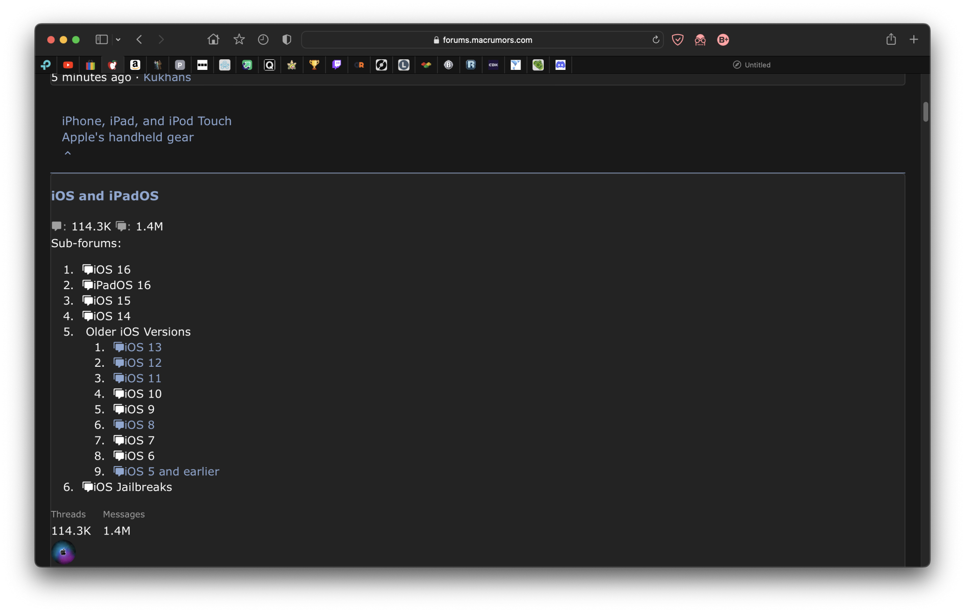Open the Amazon pinned tab

pos(135,65)
